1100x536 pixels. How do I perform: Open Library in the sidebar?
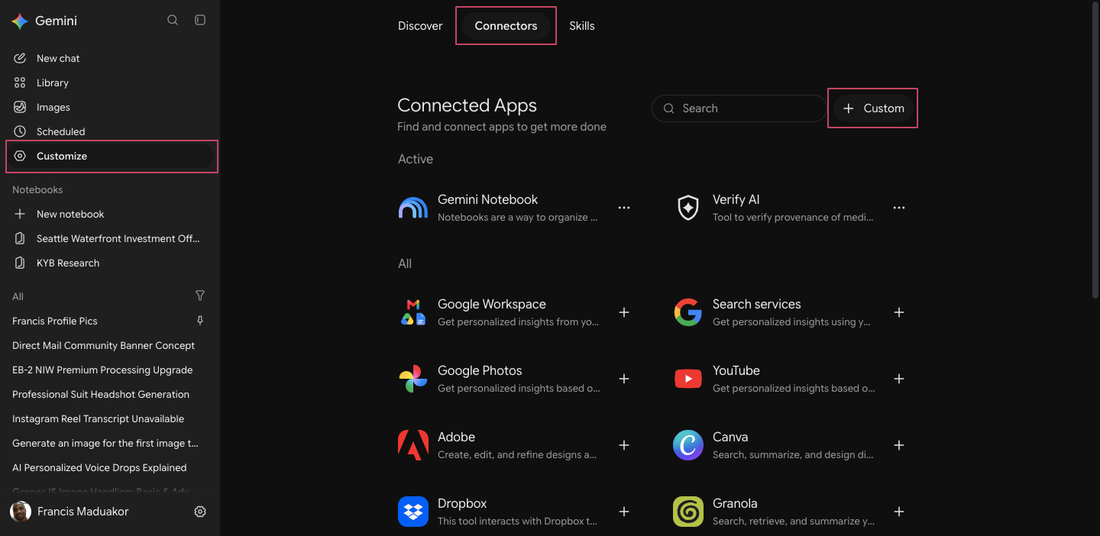(110, 82)
